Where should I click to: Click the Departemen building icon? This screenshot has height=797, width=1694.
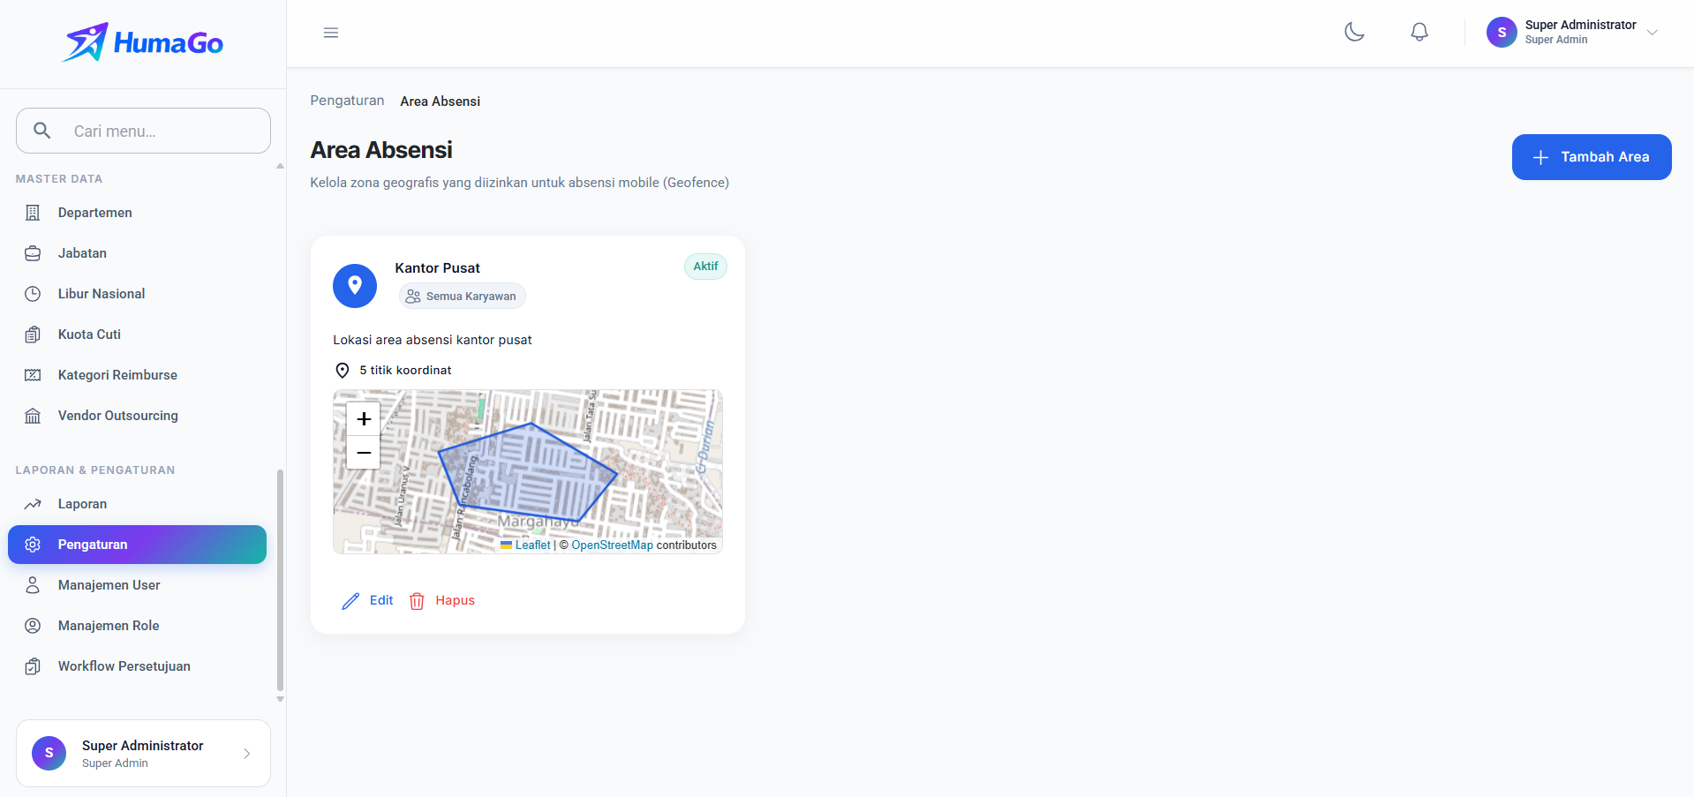tap(33, 213)
